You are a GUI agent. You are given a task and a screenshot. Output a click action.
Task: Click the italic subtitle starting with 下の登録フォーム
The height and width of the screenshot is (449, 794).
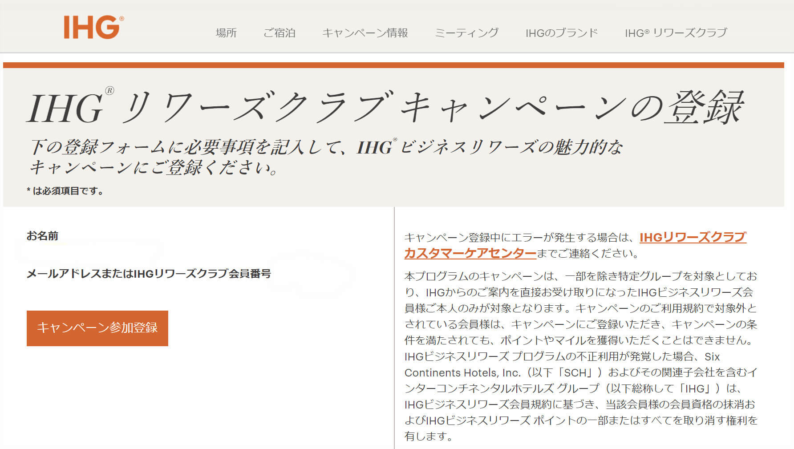click(326, 147)
